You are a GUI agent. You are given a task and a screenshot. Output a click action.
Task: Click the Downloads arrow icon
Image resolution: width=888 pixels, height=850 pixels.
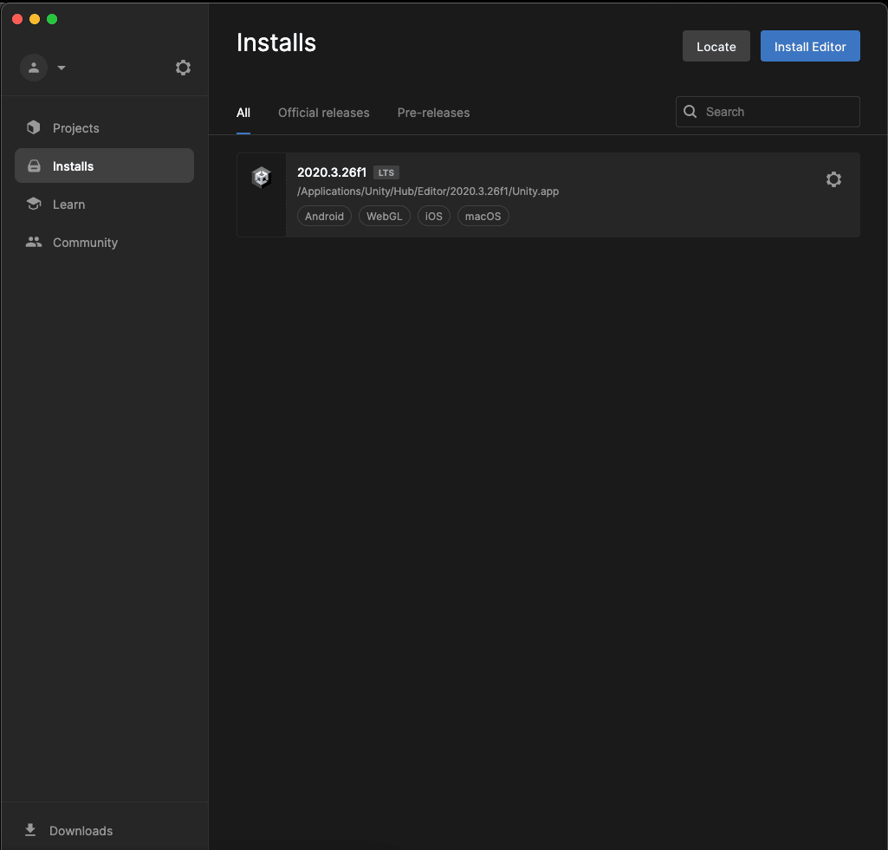click(30, 830)
